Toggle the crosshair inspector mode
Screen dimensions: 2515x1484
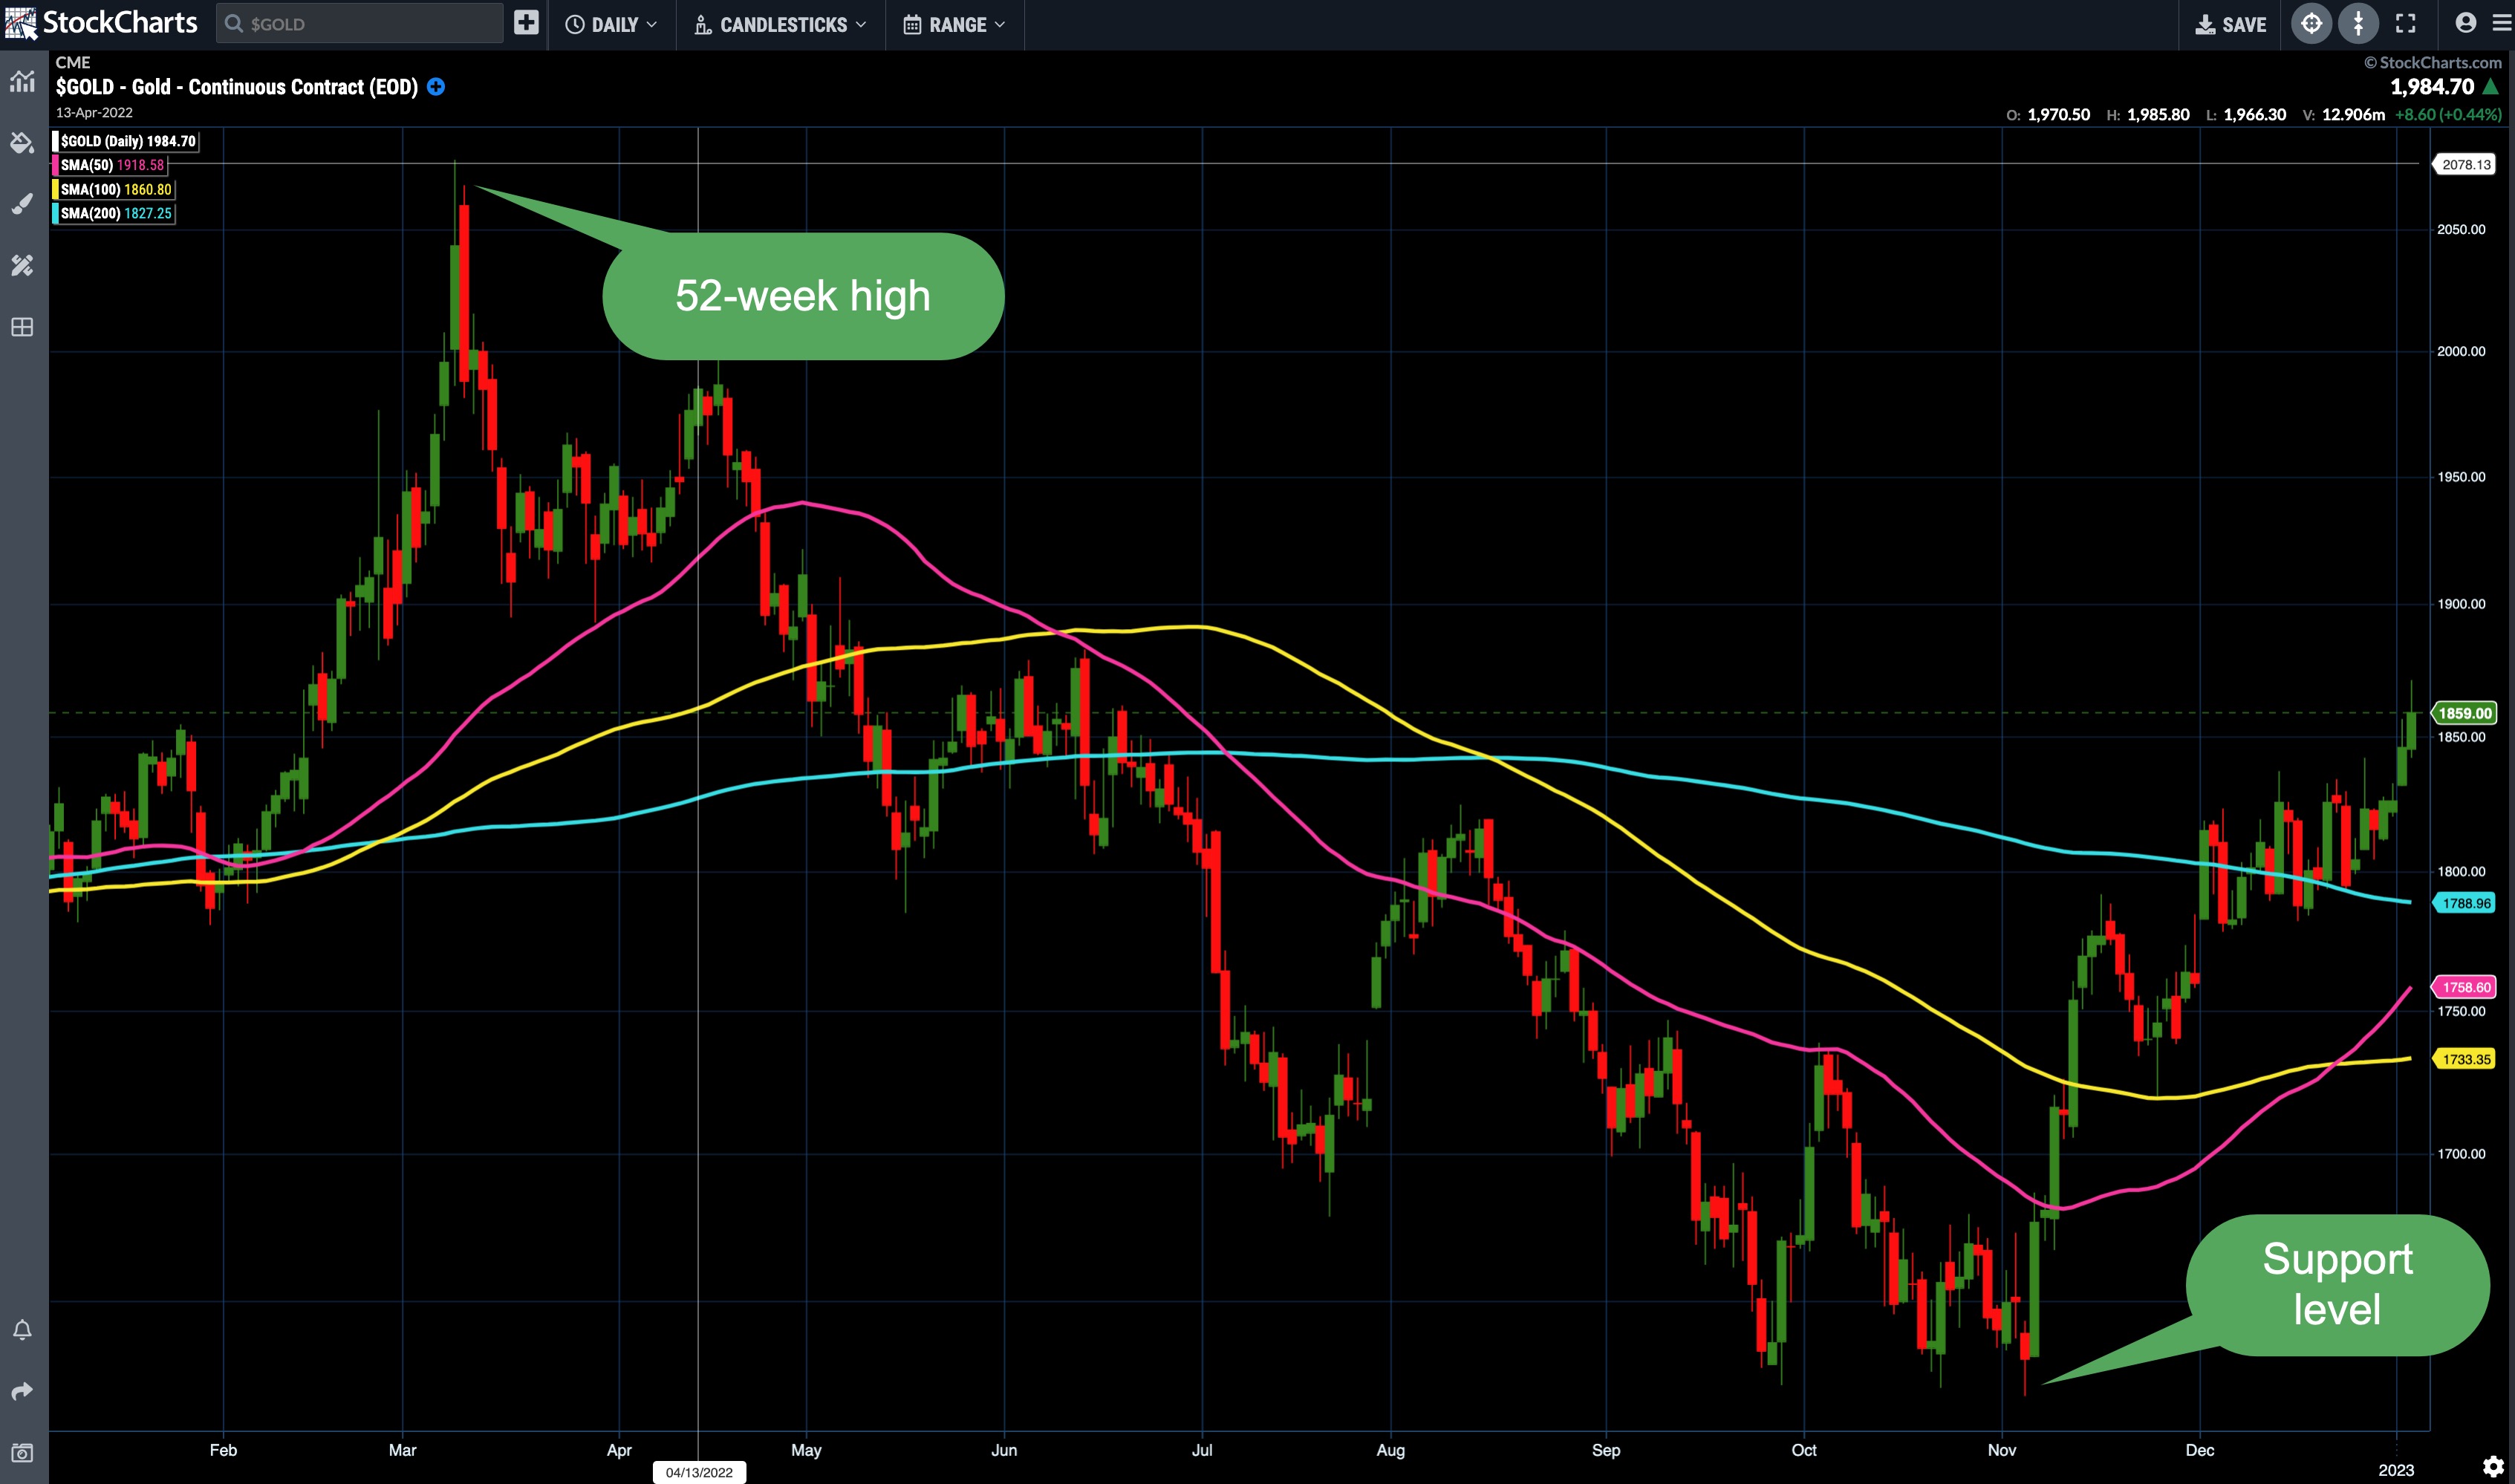pyautogui.click(x=2311, y=24)
